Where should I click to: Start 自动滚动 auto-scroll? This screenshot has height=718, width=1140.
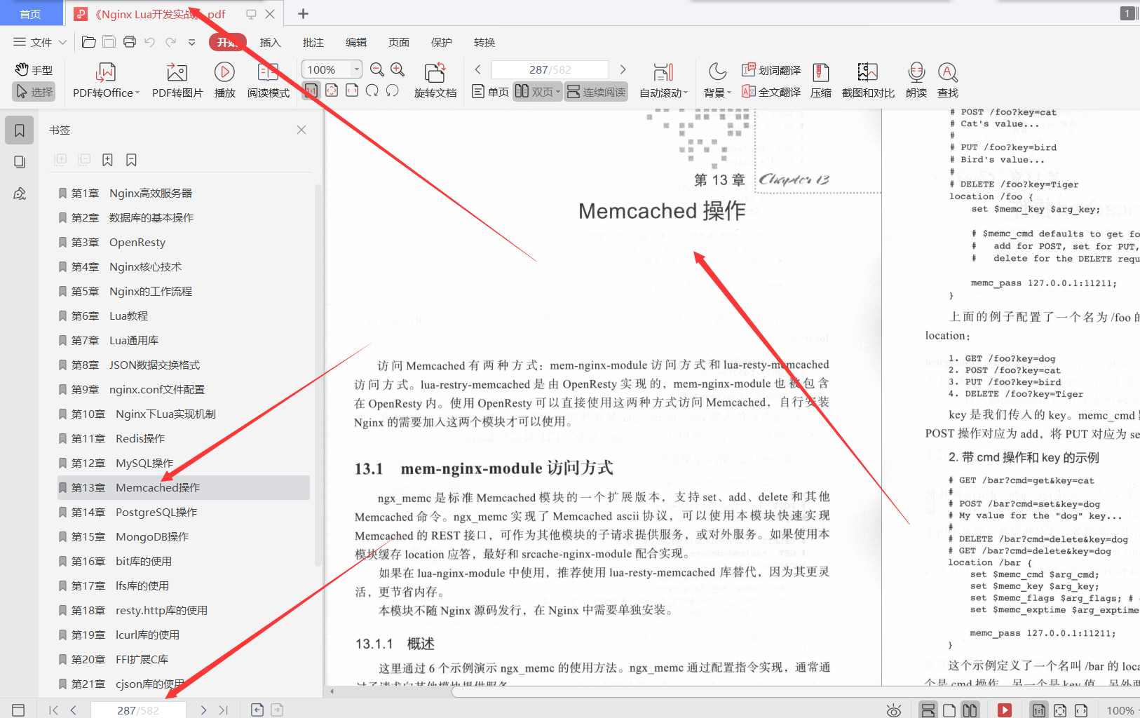(663, 79)
